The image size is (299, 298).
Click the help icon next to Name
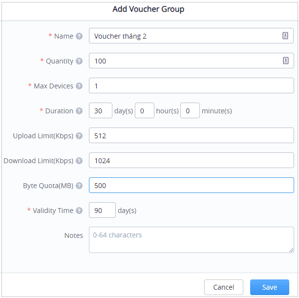pos(80,36)
